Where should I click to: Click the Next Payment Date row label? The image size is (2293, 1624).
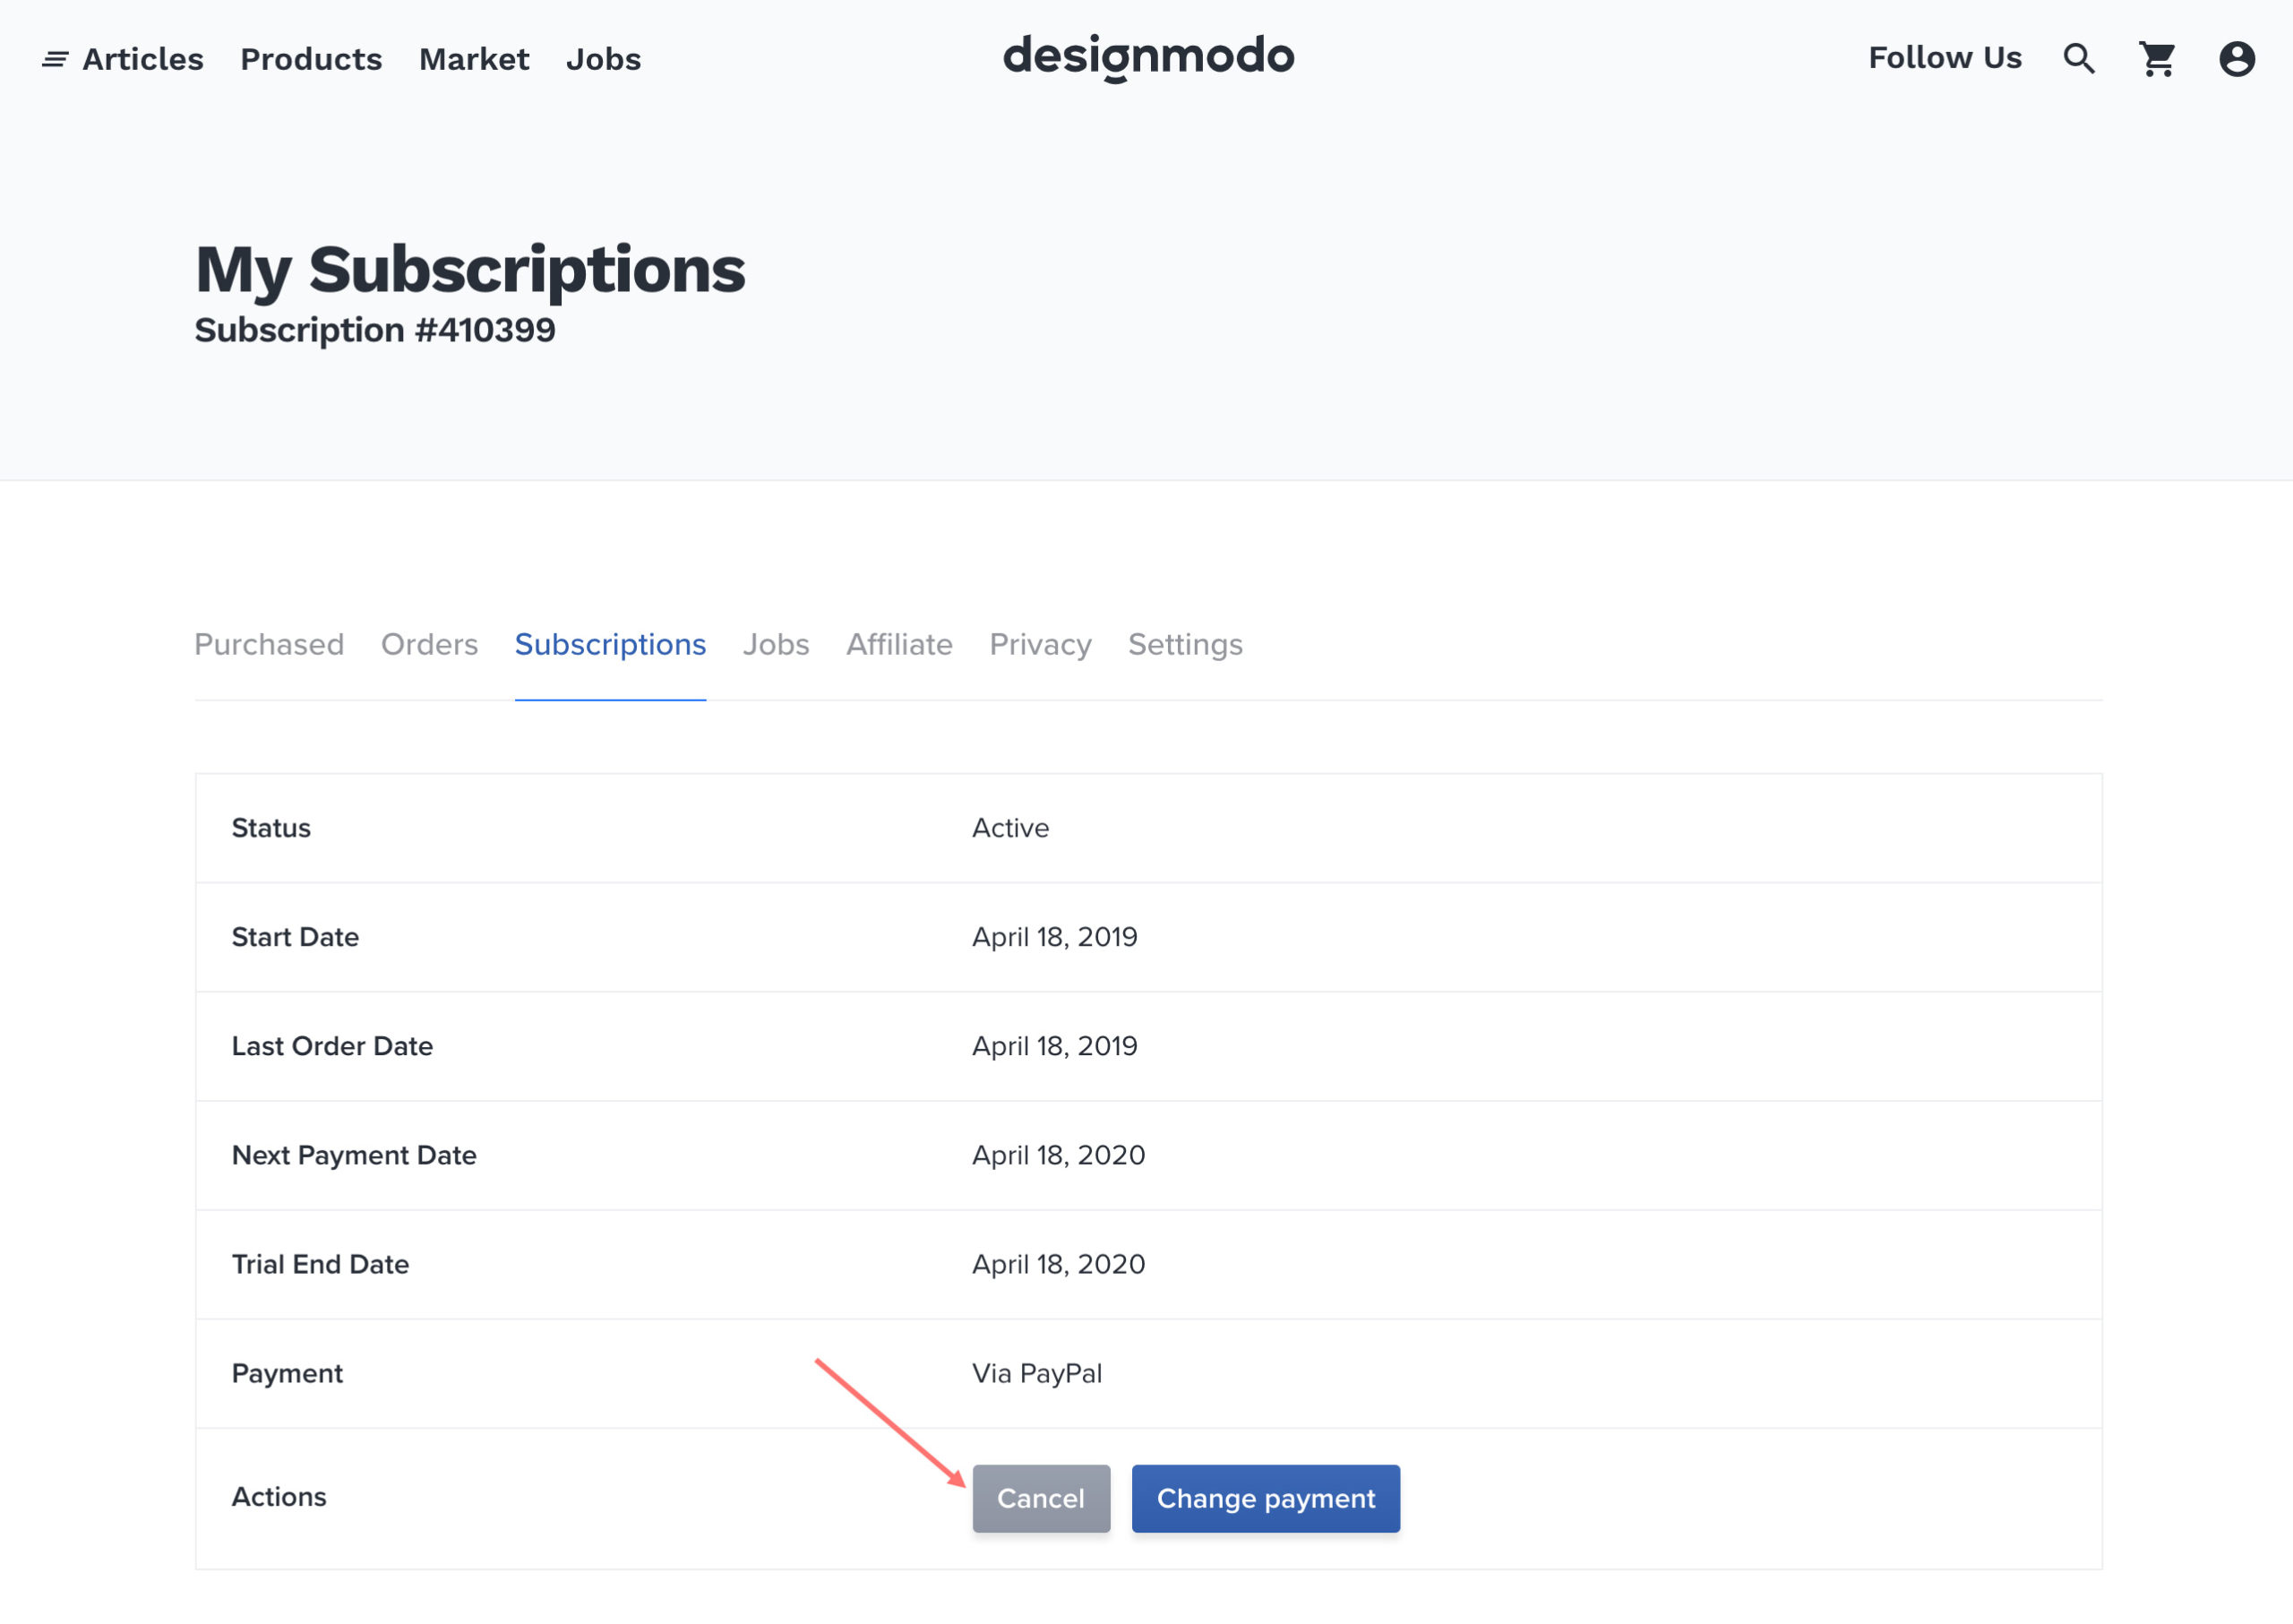[354, 1155]
